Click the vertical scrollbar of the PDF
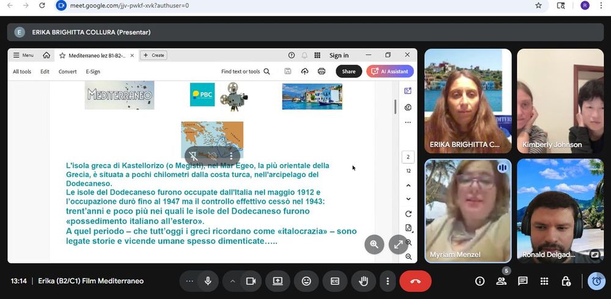 [395, 106]
